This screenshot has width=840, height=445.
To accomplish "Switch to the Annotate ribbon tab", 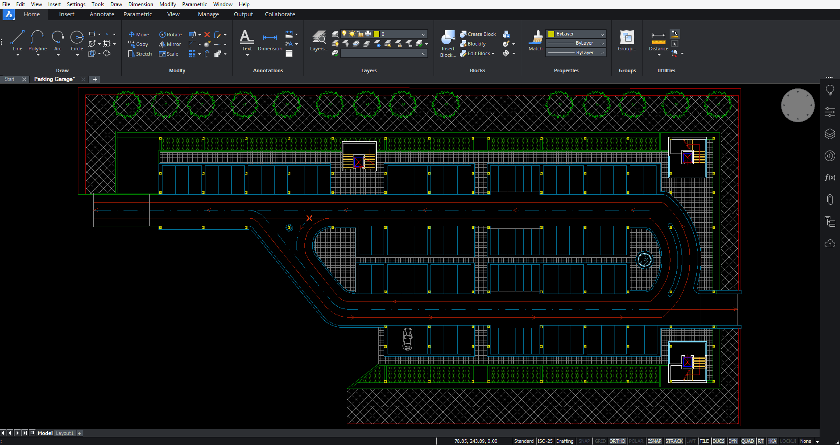I will pos(102,14).
